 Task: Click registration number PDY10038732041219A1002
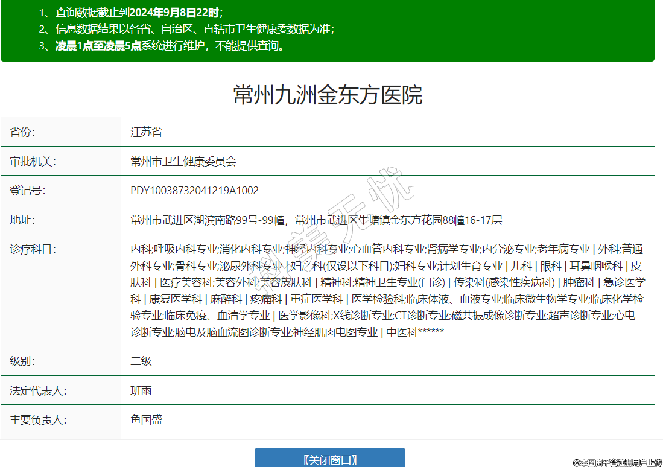pos(194,191)
